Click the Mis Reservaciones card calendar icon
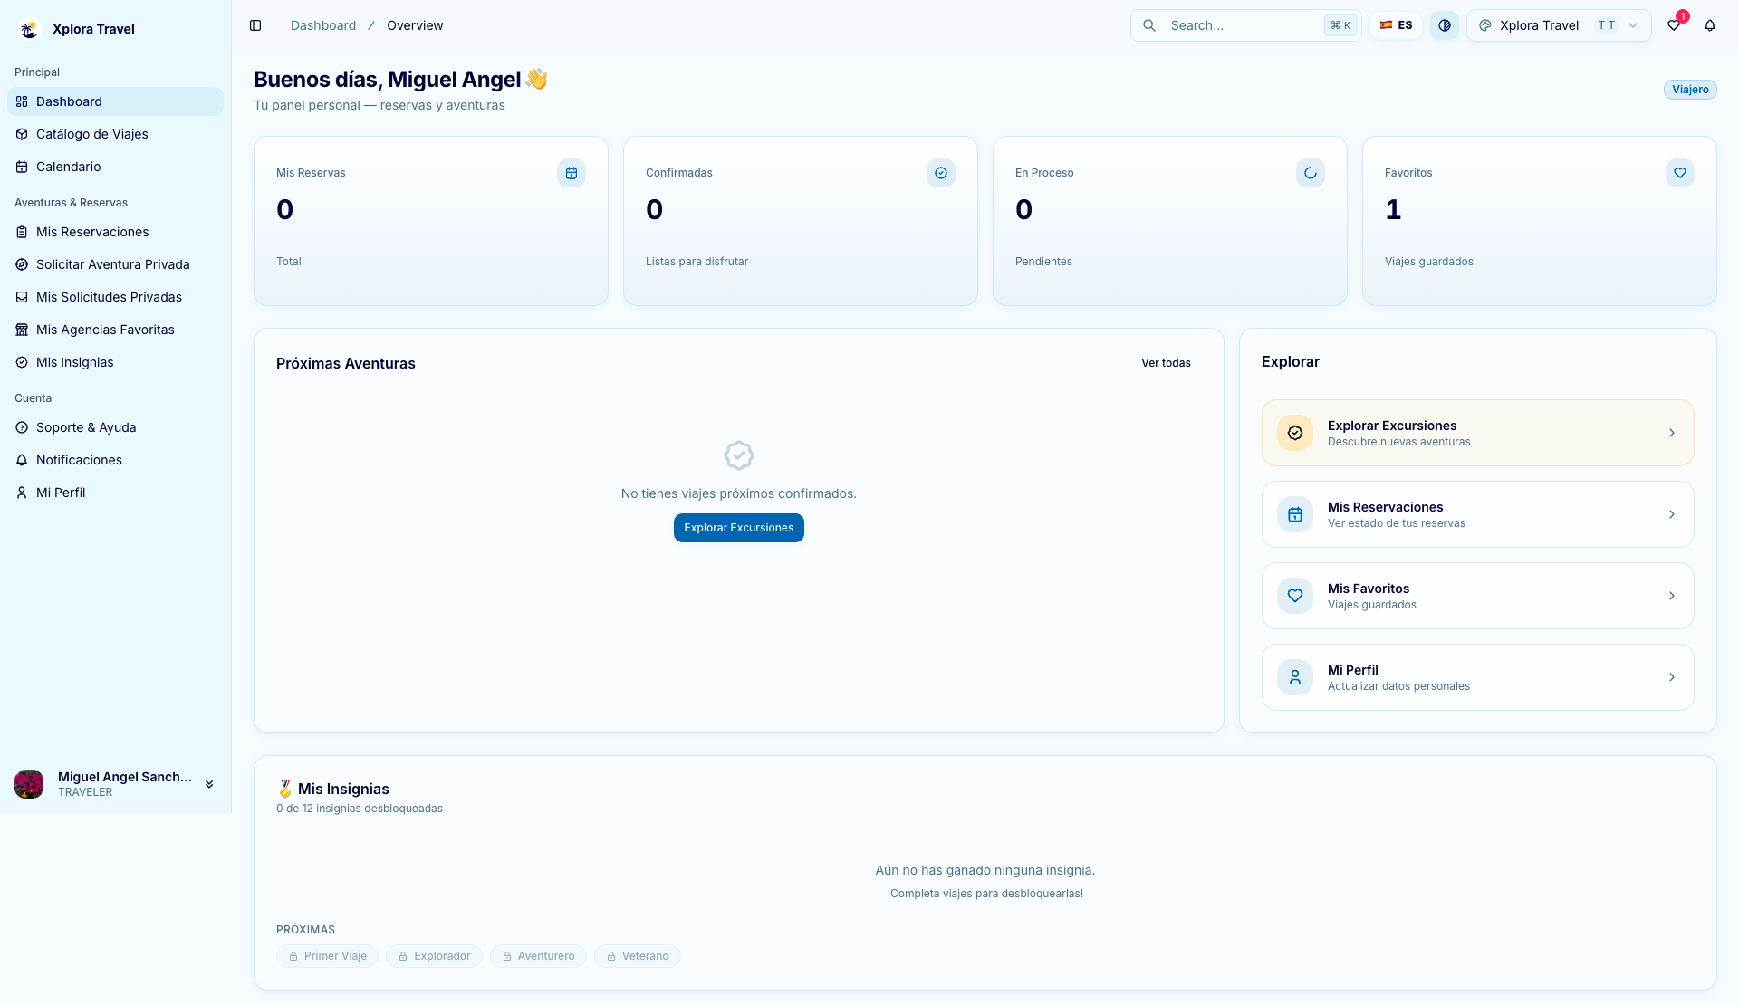Viewport: 1739px width, 1005px height. [x=1295, y=514]
